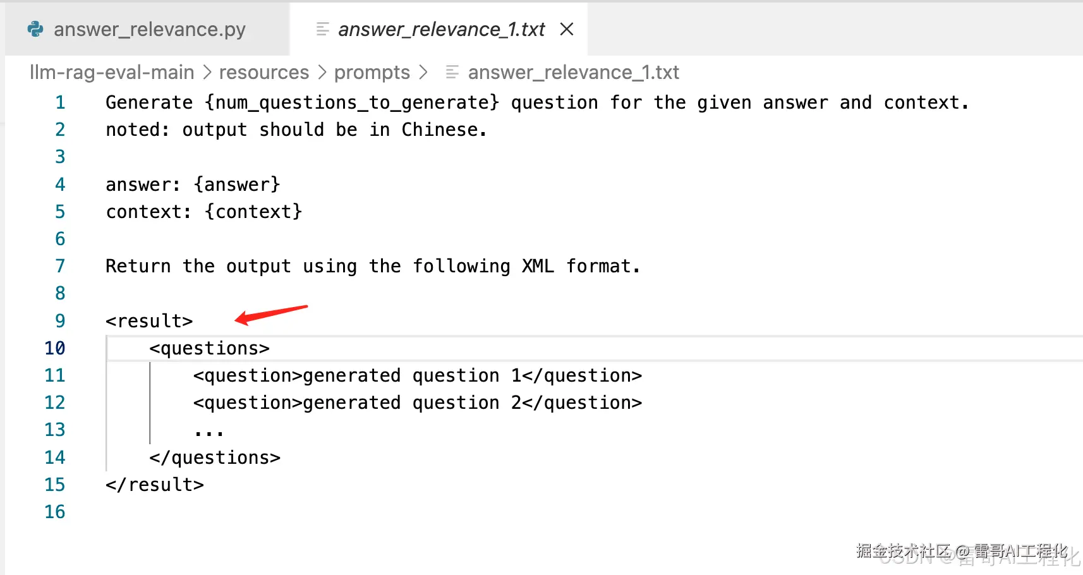Place cursor on the </questions> closing tag
The height and width of the screenshot is (575, 1083).
pos(215,457)
